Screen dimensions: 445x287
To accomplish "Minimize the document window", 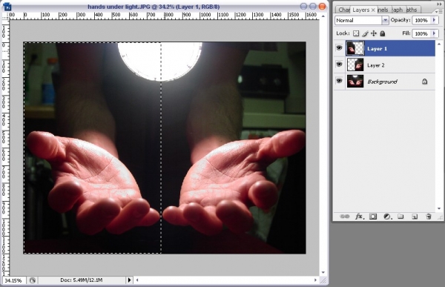I will (x=303, y=6).
